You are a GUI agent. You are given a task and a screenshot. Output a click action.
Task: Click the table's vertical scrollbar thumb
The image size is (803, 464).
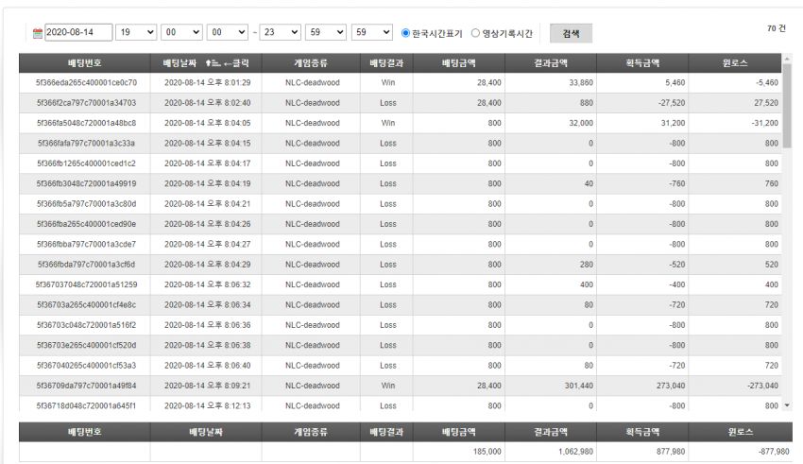(787, 106)
